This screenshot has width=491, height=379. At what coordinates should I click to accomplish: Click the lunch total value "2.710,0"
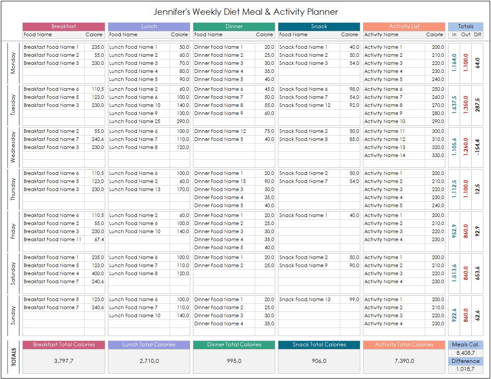tap(149, 361)
